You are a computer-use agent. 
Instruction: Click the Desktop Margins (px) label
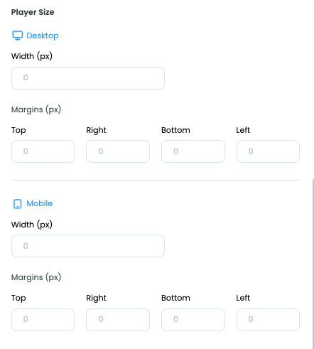coord(36,109)
